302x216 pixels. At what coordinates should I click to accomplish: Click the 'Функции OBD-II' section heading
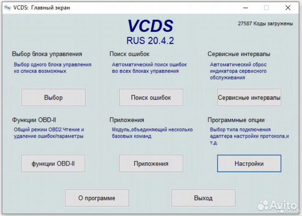point(34,120)
